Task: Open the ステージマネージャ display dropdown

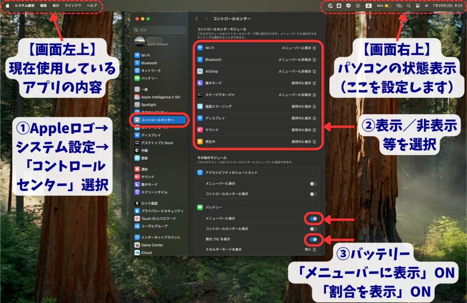Action: point(297,95)
